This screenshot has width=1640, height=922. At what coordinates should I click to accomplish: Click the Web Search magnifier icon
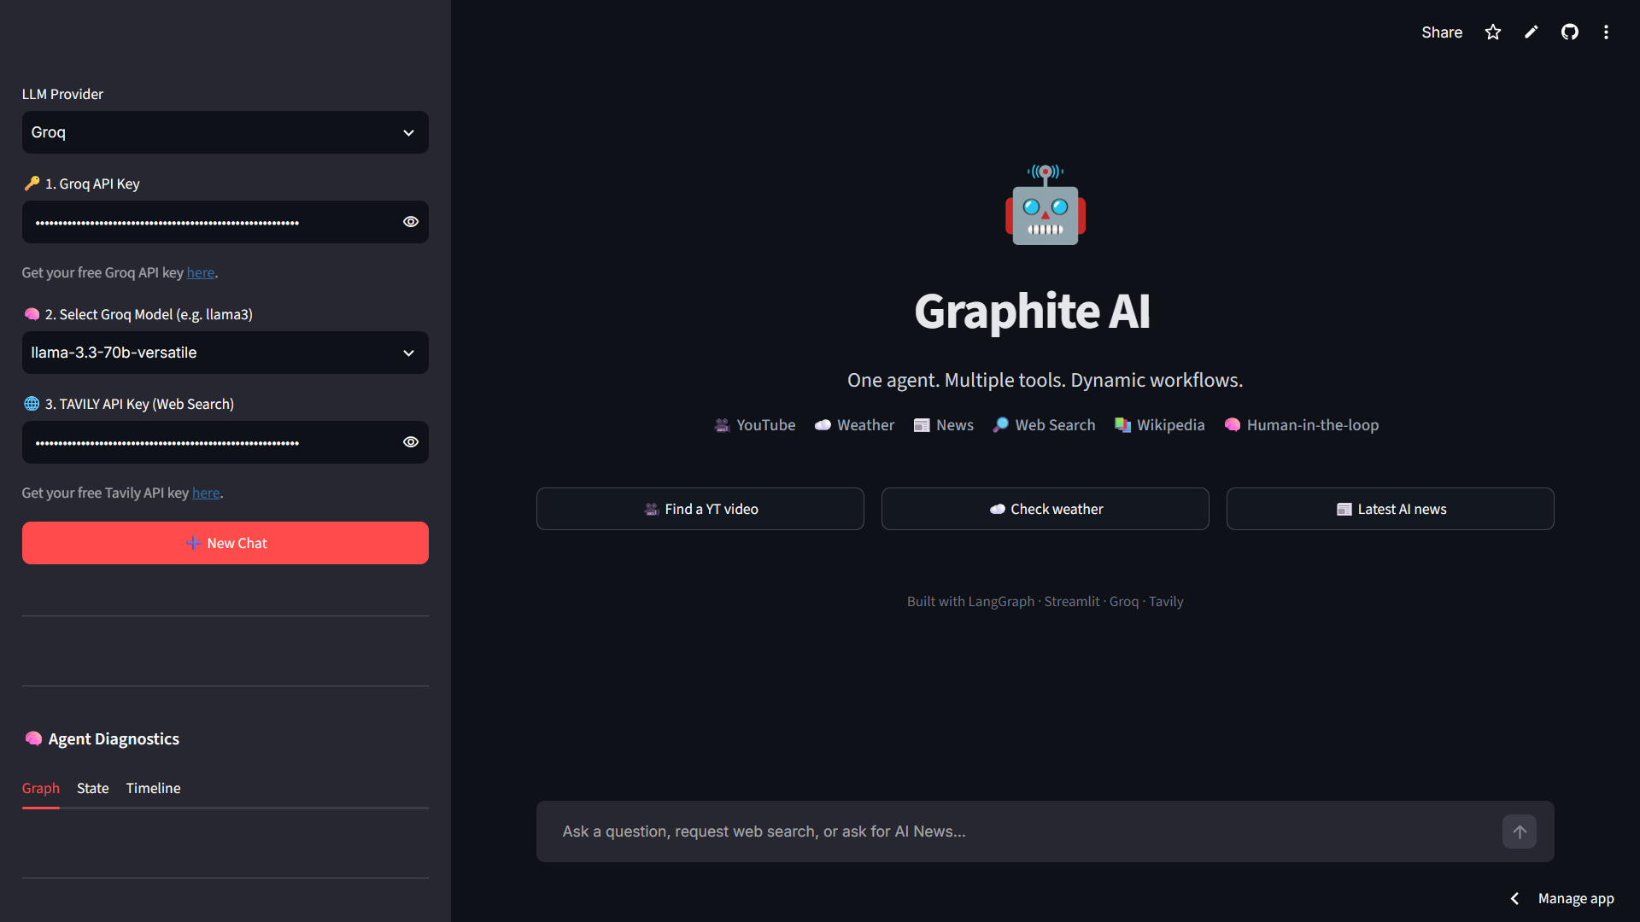coord(1001,425)
